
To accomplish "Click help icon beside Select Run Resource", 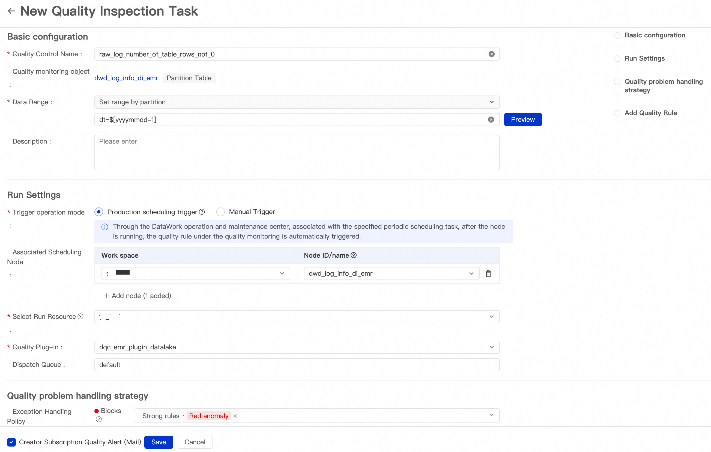I will point(80,316).
